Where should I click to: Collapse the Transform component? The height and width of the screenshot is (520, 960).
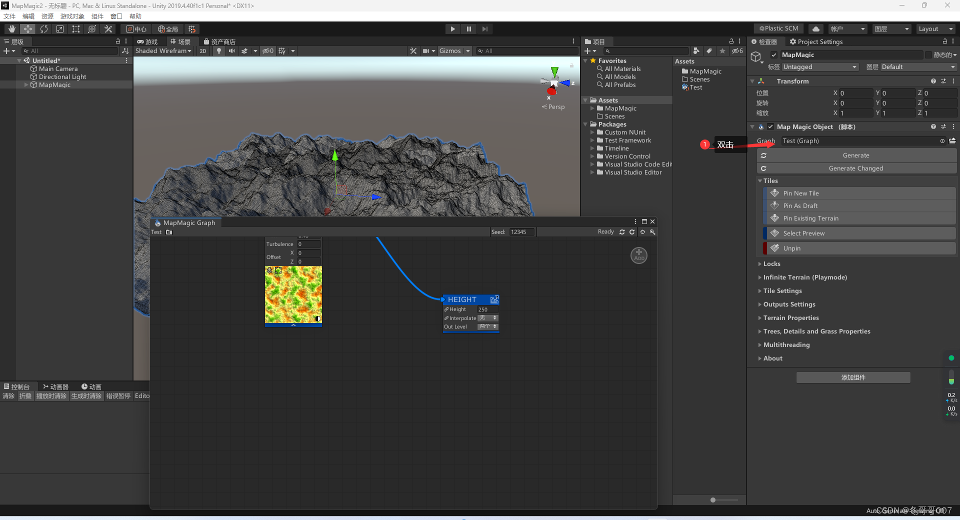[x=753, y=80]
